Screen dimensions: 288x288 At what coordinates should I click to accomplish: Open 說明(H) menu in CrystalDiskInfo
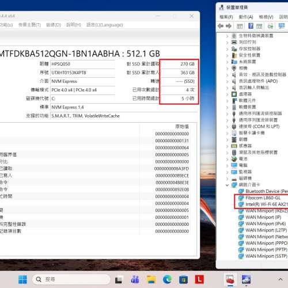[73, 25]
